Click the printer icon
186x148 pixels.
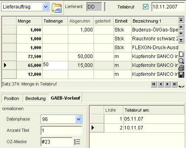[181, 68]
